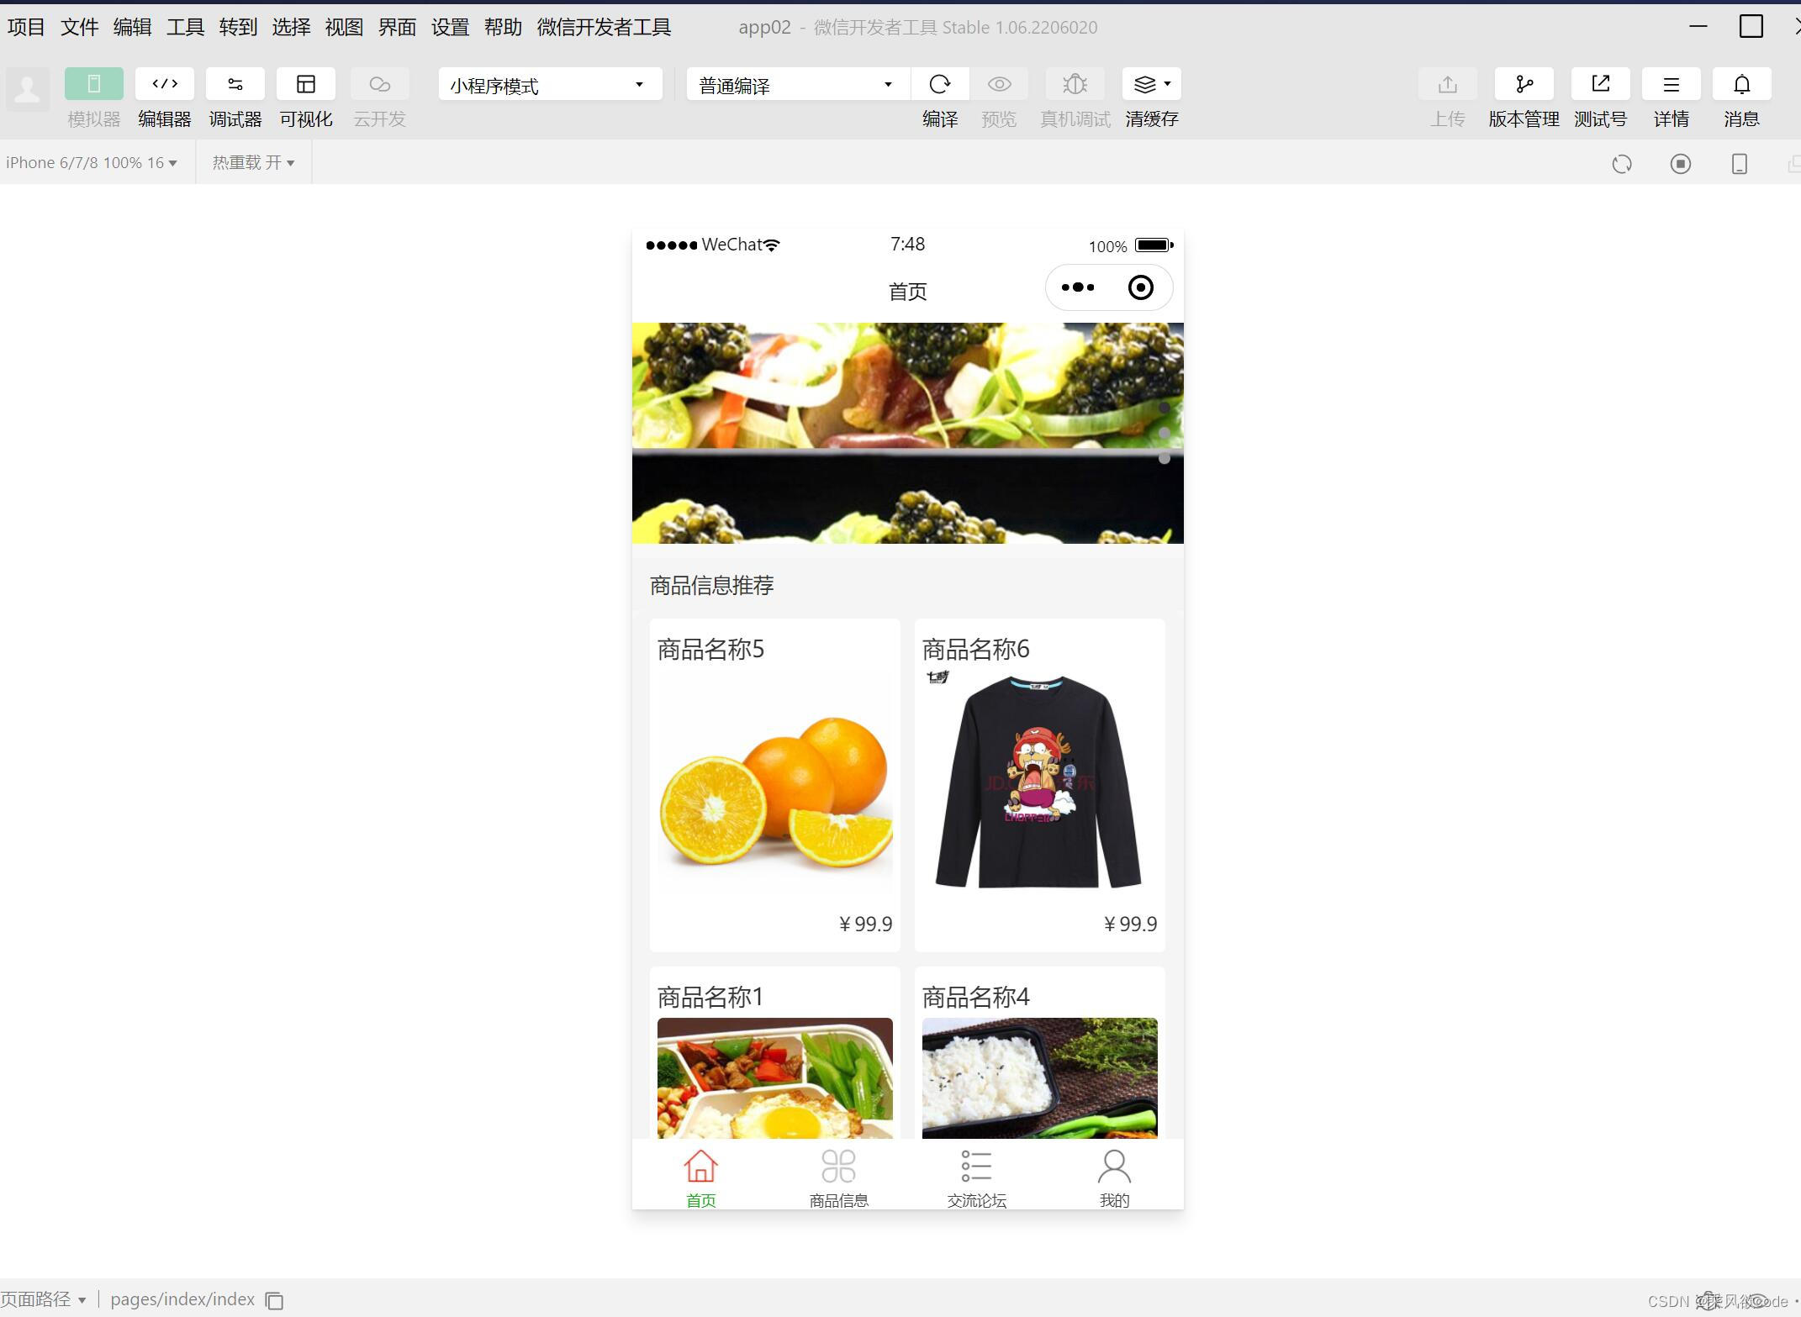Click the second carousel indicator dot
Screen dimensions: 1801x1317
(1165, 433)
